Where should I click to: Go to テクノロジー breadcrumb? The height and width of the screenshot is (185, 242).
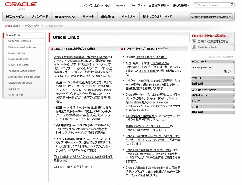click(32, 26)
